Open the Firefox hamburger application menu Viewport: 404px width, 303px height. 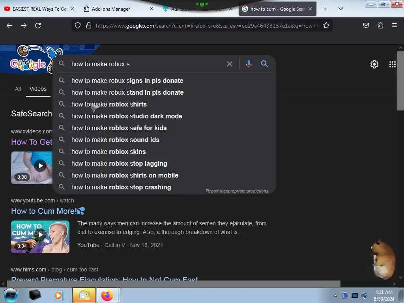click(x=395, y=25)
